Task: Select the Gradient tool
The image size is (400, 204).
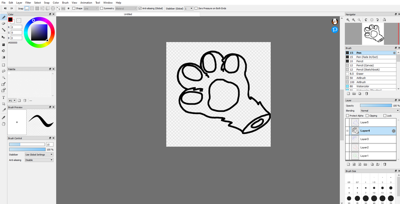Action: point(4,57)
